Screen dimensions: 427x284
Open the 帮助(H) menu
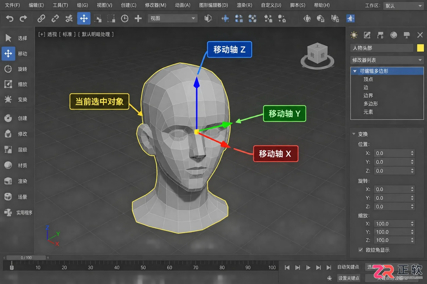(x=322, y=5)
